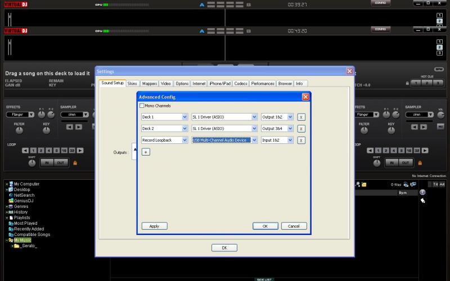The image size is (450, 281).
Task: Switch to the Browser tab
Action: click(285, 83)
